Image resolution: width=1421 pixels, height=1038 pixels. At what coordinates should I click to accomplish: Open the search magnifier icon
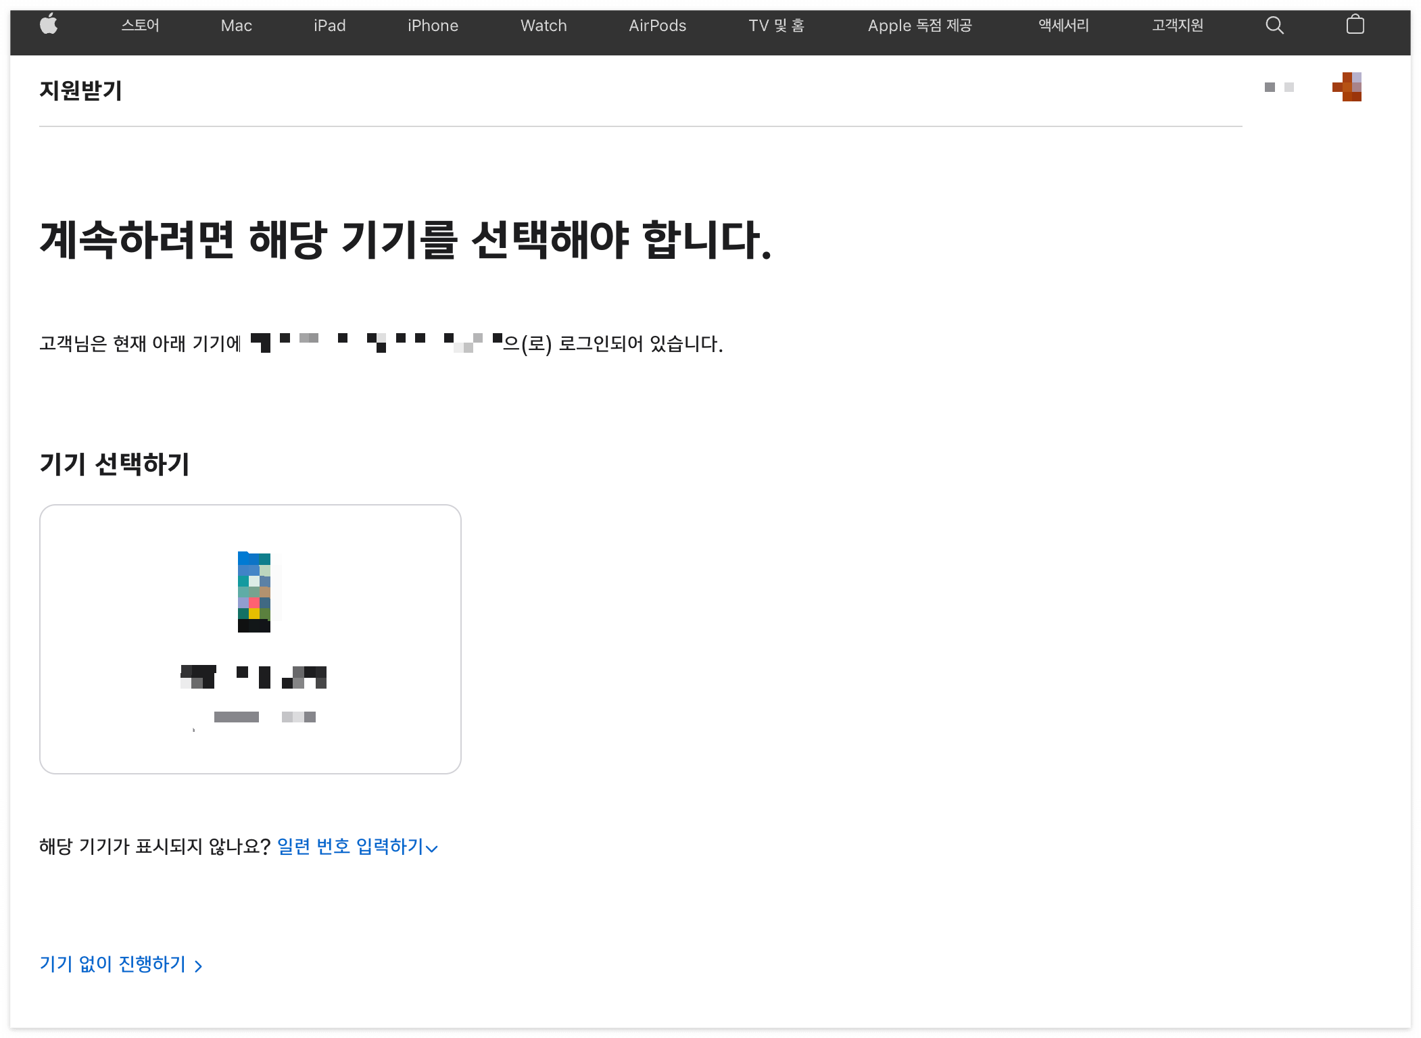coord(1274,26)
